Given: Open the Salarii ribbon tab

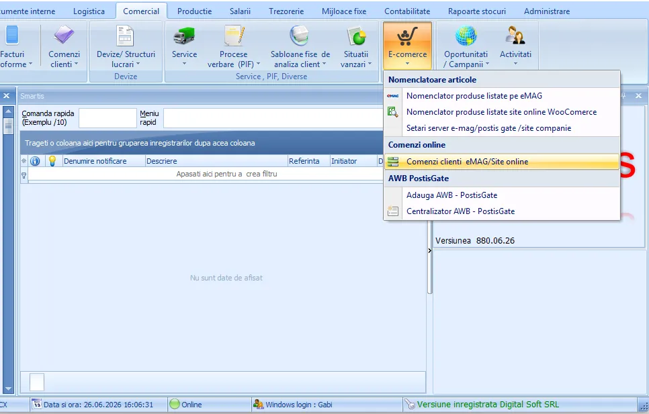Looking at the screenshot, I should [240, 11].
